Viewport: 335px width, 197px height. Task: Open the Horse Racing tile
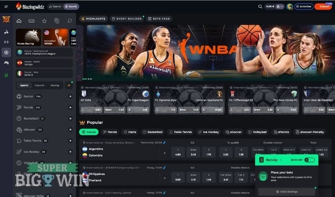pos(28,37)
